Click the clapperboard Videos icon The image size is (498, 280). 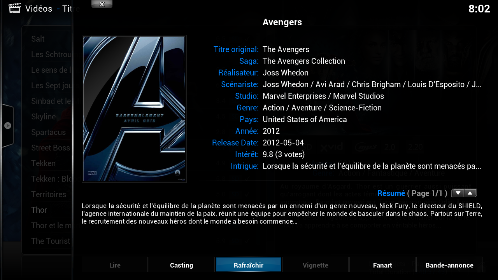tap(14, 8)
